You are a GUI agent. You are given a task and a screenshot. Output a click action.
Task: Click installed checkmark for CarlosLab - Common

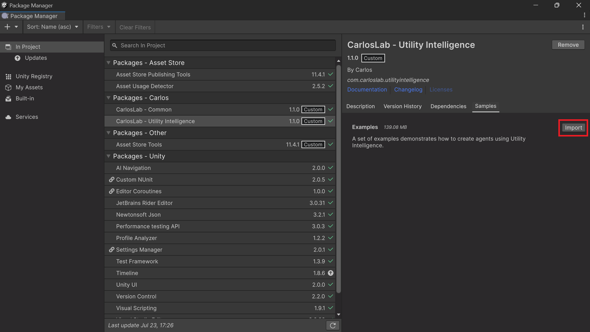(x=331, y=109)
